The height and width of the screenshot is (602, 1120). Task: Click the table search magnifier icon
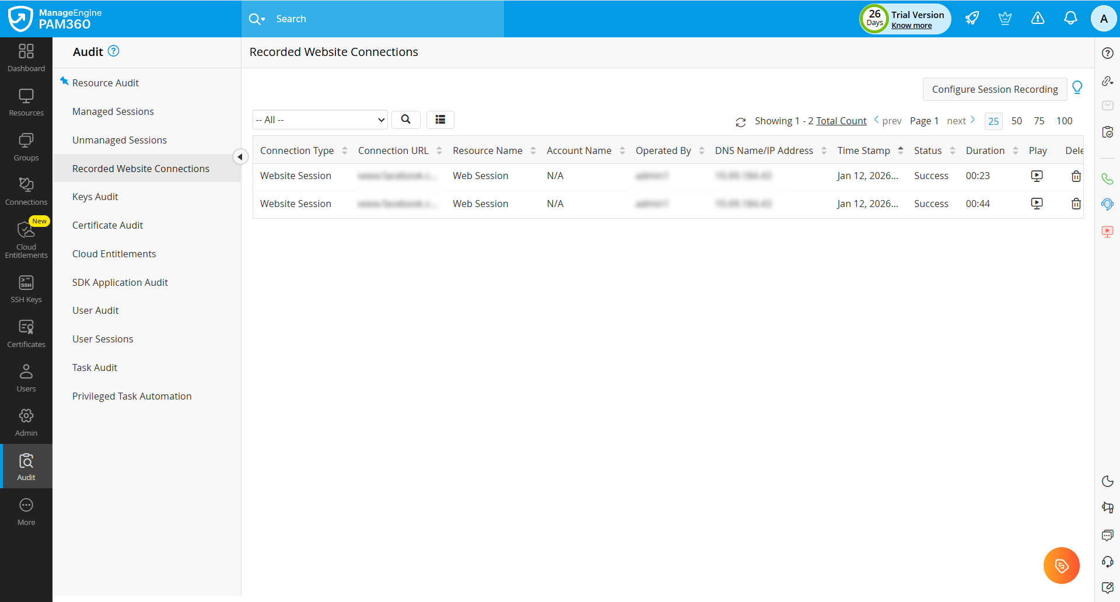[x=406, y=120]
